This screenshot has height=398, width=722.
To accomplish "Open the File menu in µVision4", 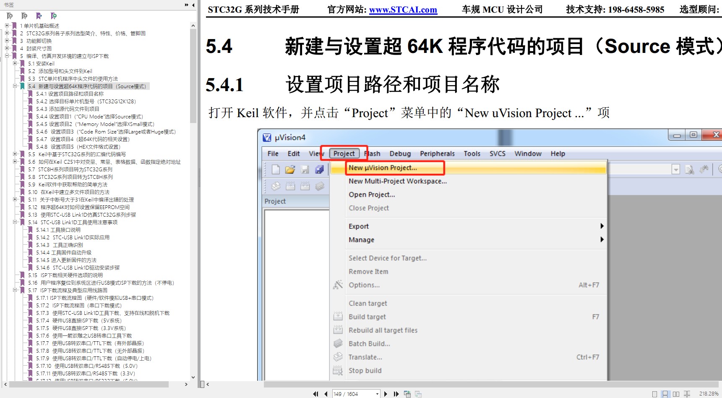I will click(x=273, y=154).
